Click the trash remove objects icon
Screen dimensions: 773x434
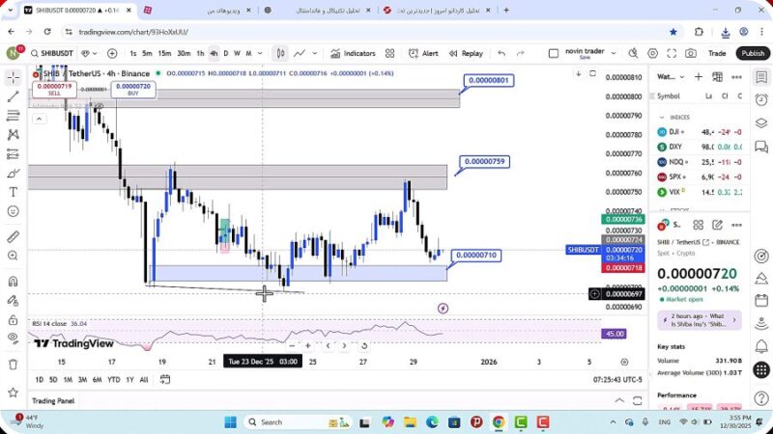coord(14,364)
